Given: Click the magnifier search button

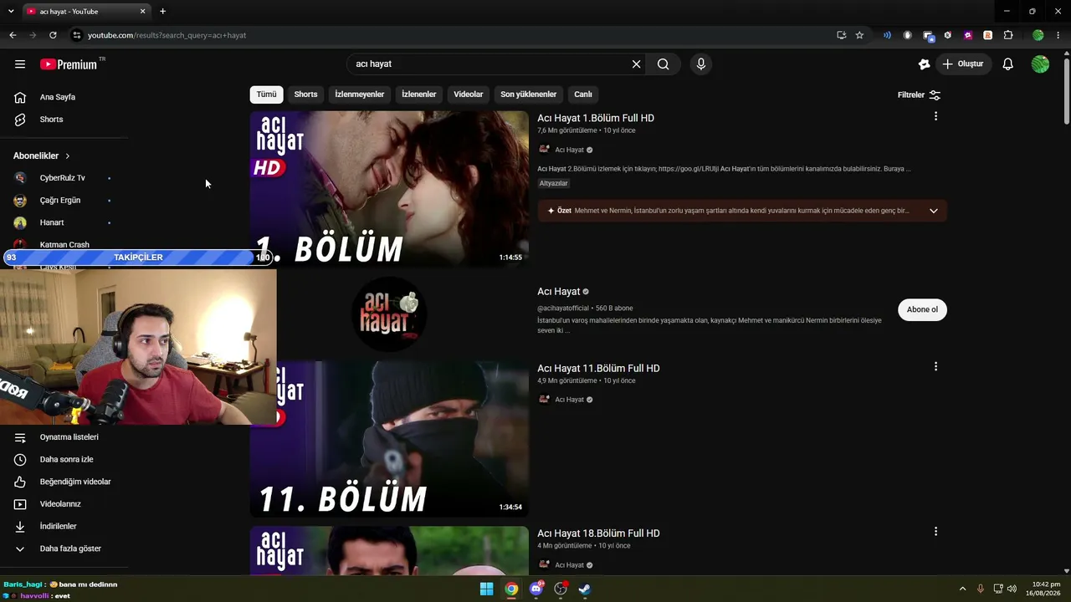Looking at the screenshot, I should 663,64.
